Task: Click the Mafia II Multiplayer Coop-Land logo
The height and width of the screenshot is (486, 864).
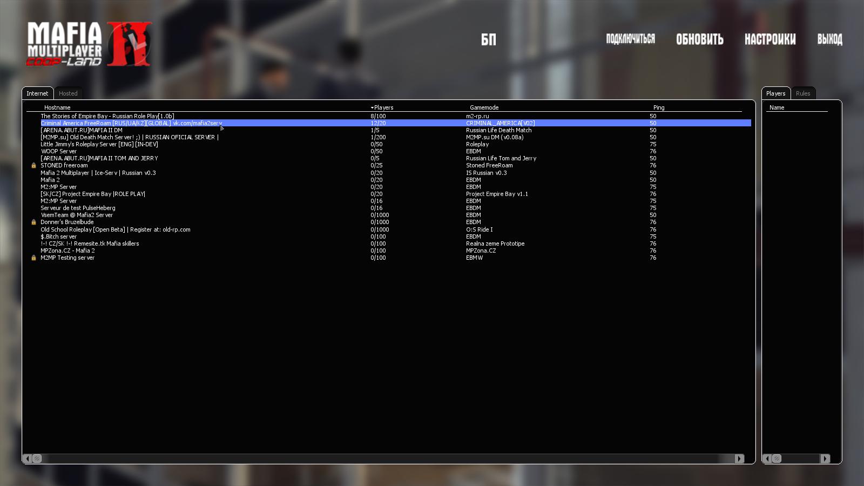Action: point(89,44)
